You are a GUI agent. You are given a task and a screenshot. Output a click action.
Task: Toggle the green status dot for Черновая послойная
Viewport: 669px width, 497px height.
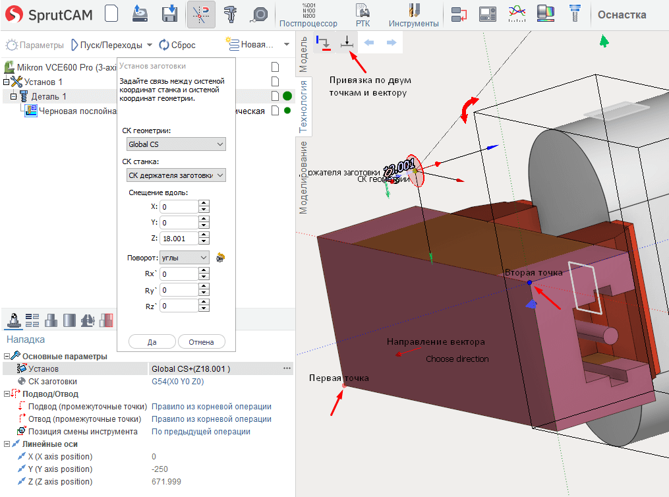287,111
